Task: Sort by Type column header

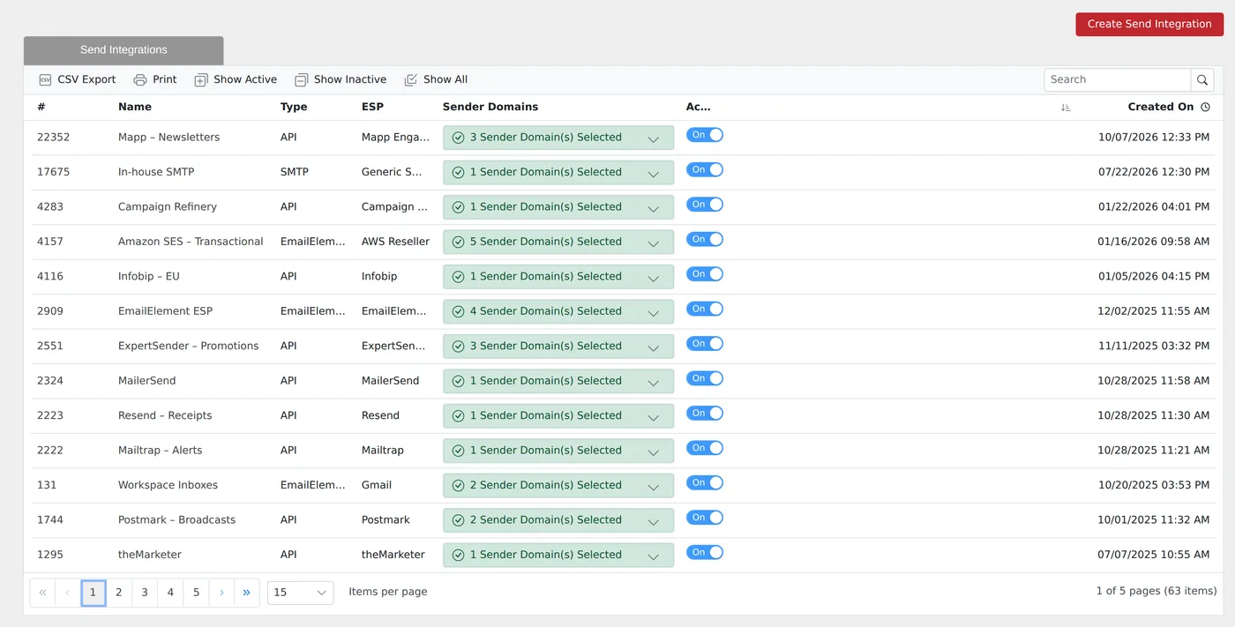Action: pyautogui.click(x=294, y=107)
